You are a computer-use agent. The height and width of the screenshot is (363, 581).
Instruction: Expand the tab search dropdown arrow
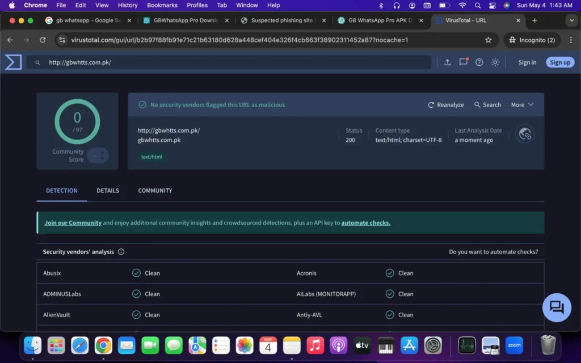(x=572, y=21)
